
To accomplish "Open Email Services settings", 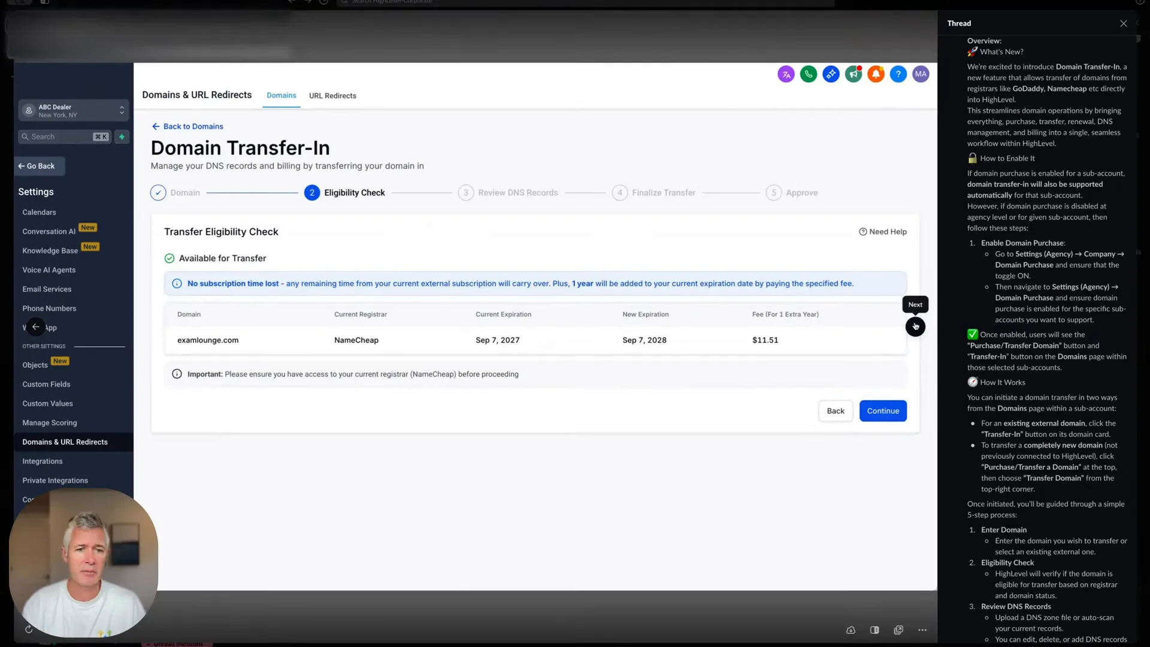I will 47,289.
